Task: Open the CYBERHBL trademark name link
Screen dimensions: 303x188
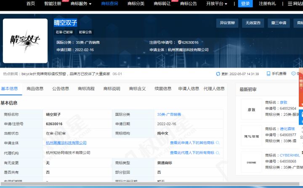Action: click(x=290, y=155)
